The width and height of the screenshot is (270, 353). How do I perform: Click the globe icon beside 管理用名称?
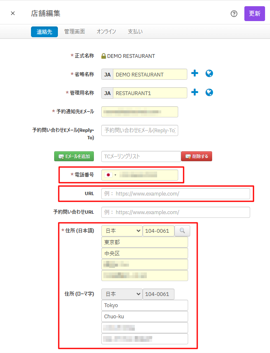pos(209,92)
